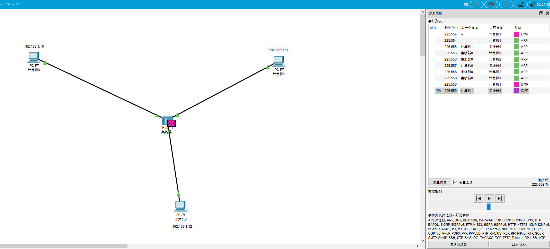Screen dimensions: 550x249
Task: Close the 仿真面板 simulation panel
Action: [x=547, y=13]
